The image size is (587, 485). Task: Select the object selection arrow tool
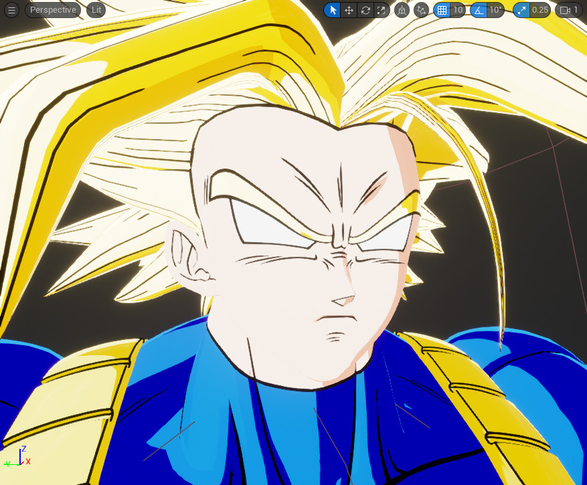[333, 10]
